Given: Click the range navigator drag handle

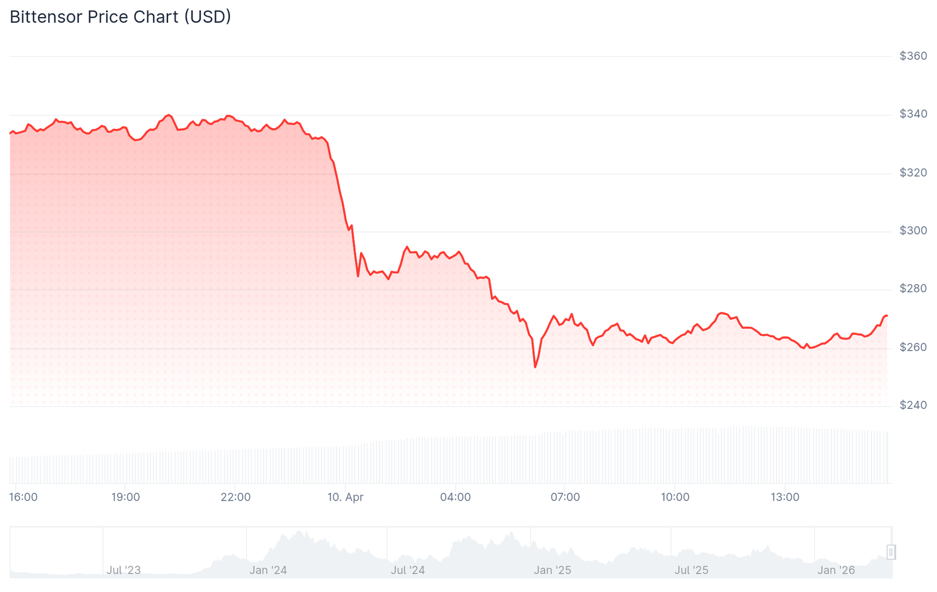Looking at the screenshot, I should tap(891, 552).
